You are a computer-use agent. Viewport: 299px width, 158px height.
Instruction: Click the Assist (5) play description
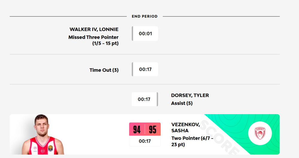tap(182, 103)
